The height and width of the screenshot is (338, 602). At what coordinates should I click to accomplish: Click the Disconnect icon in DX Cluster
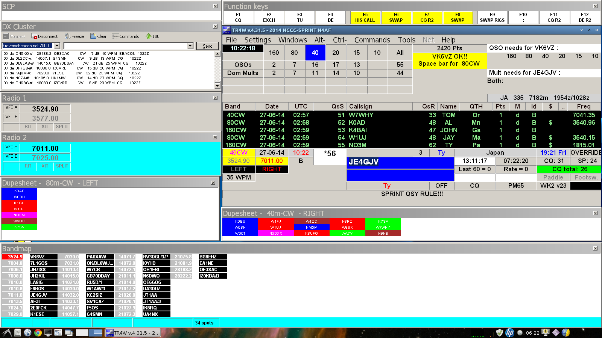(x=34, y=36)
